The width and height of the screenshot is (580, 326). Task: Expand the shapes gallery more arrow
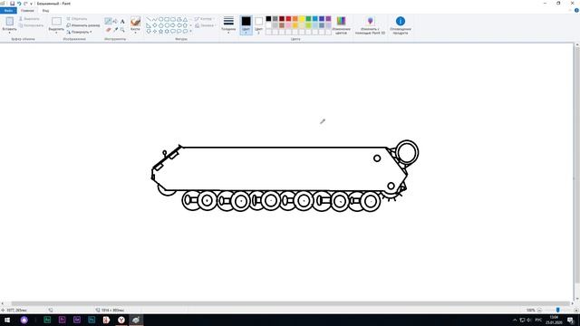[x=191, y=32]
